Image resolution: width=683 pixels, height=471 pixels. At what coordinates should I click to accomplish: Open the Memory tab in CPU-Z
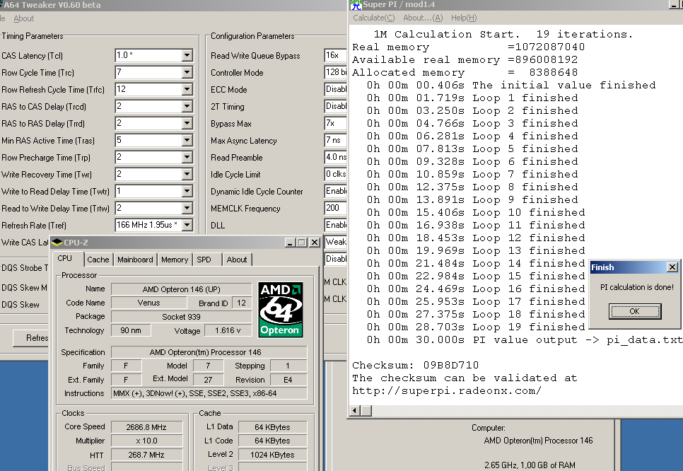(x=175, y=260)
